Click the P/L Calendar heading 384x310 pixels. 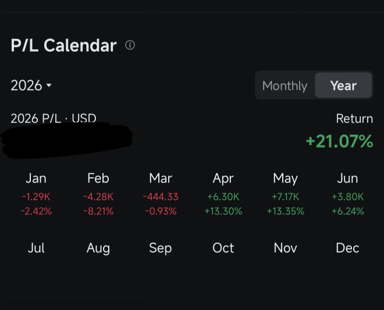coord(63,45)
